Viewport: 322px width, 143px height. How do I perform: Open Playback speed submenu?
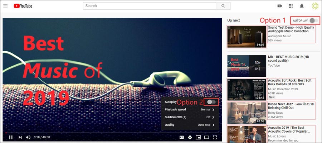click(x=190, y=109)
